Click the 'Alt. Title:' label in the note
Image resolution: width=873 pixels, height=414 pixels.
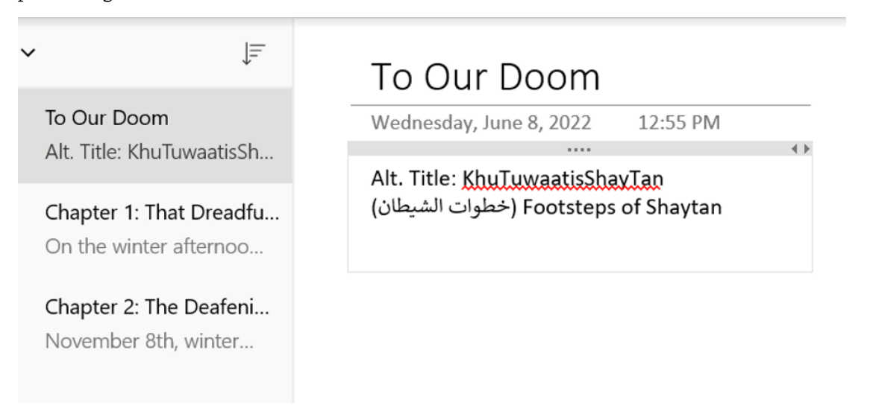(x=413, y=179)
